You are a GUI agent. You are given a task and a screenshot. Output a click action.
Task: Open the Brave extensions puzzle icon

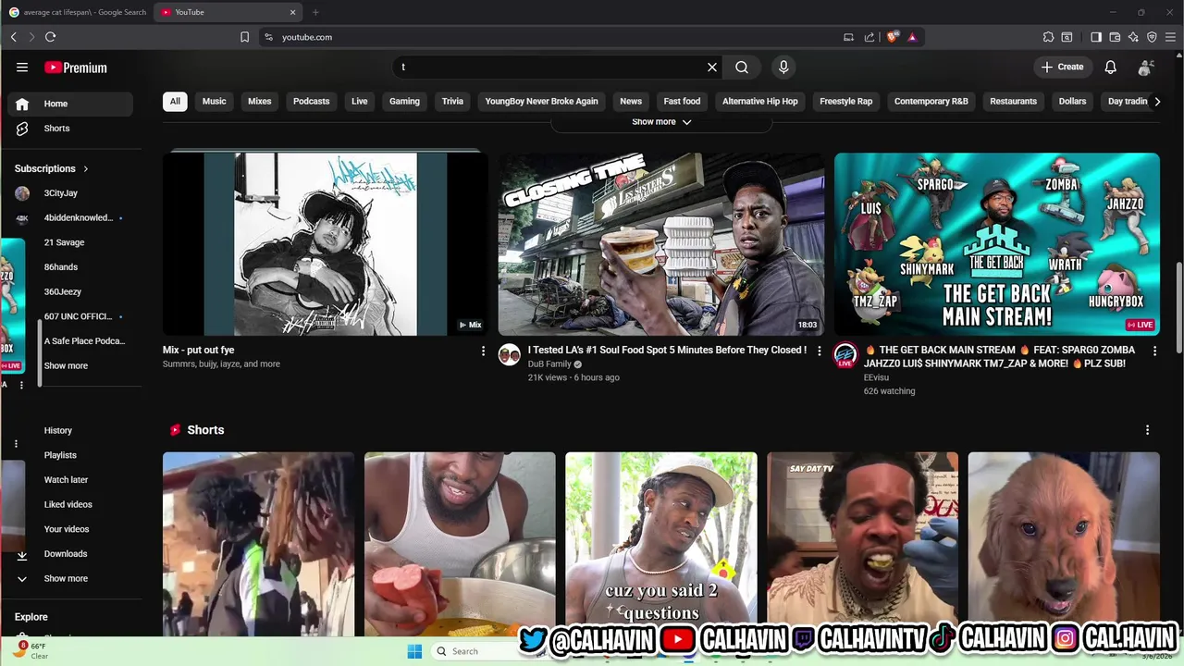tap(1048, 37)
